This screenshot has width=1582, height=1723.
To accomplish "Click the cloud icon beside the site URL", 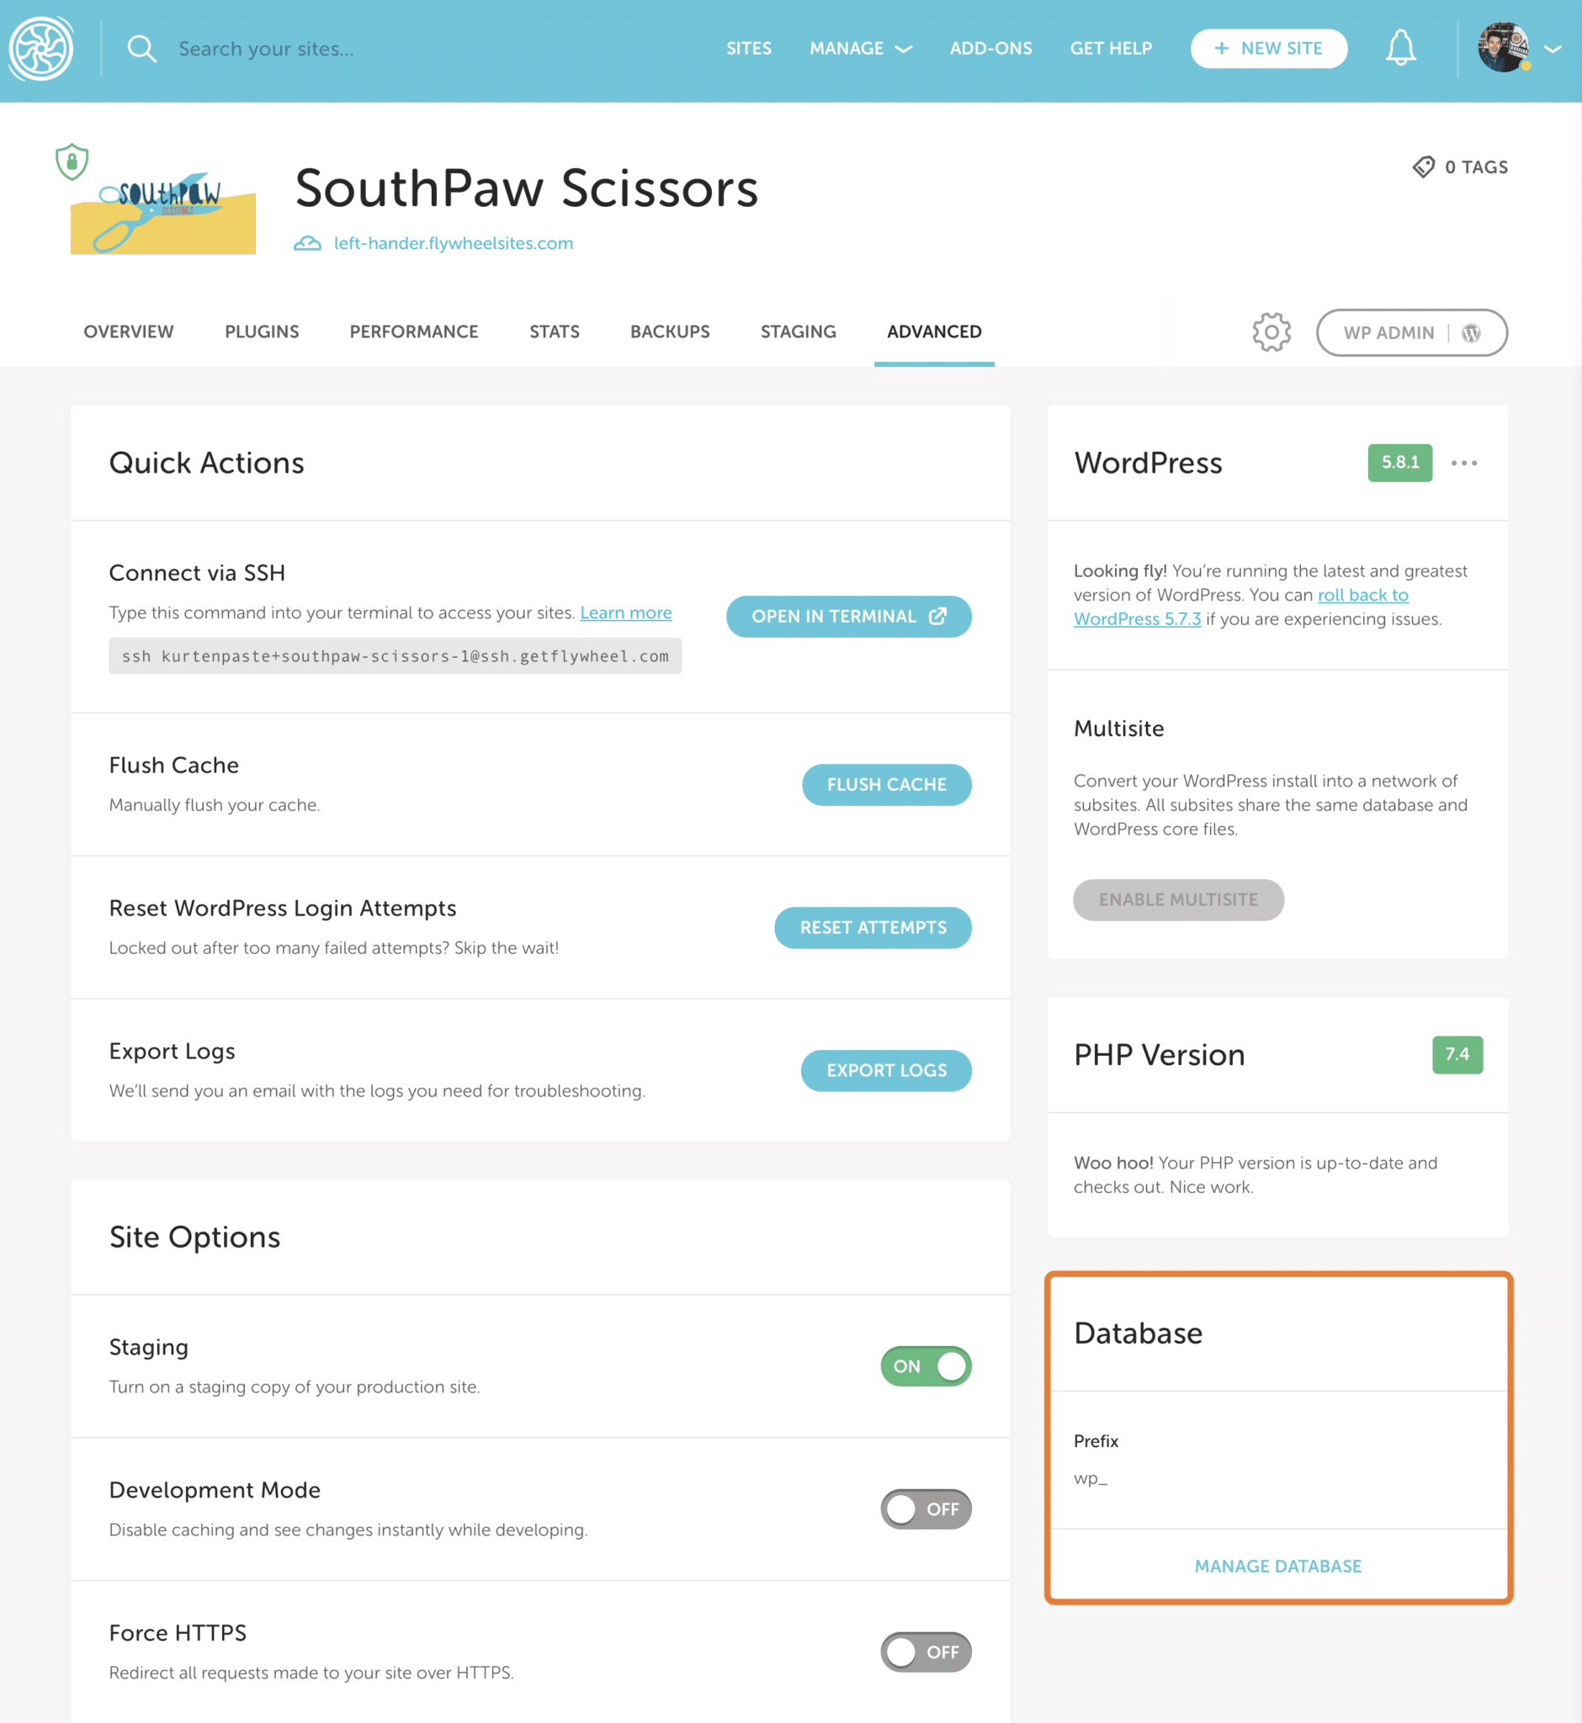I will [307, 243].
